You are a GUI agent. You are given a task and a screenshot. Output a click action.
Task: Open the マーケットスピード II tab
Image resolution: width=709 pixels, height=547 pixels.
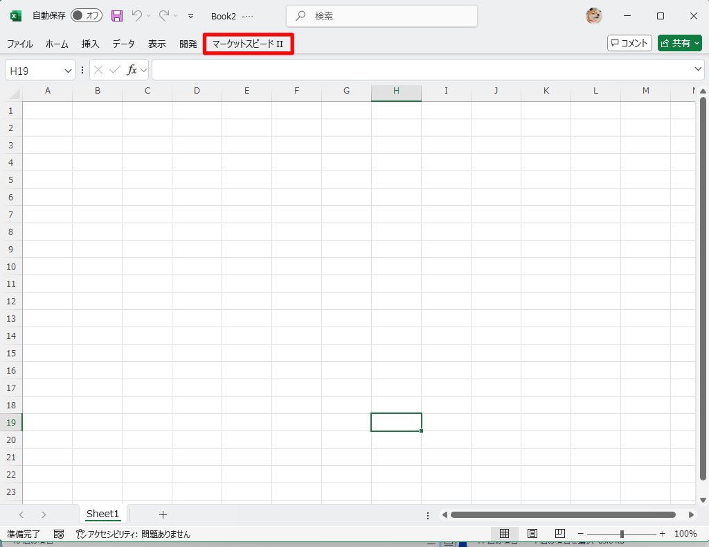click(x=249, y=44)
